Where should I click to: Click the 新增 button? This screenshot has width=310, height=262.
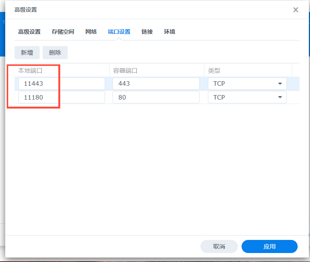tap(27, 53)
